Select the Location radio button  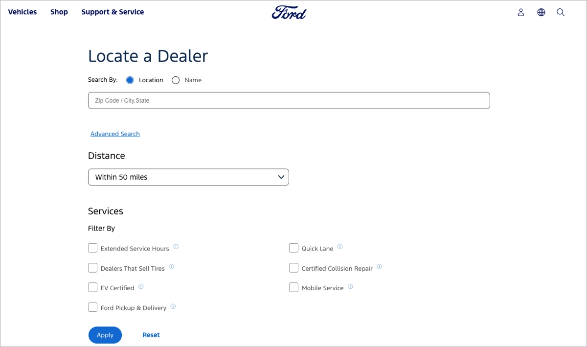130,80
